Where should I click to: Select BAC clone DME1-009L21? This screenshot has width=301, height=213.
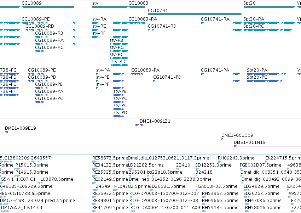click(x=220, y=125)
